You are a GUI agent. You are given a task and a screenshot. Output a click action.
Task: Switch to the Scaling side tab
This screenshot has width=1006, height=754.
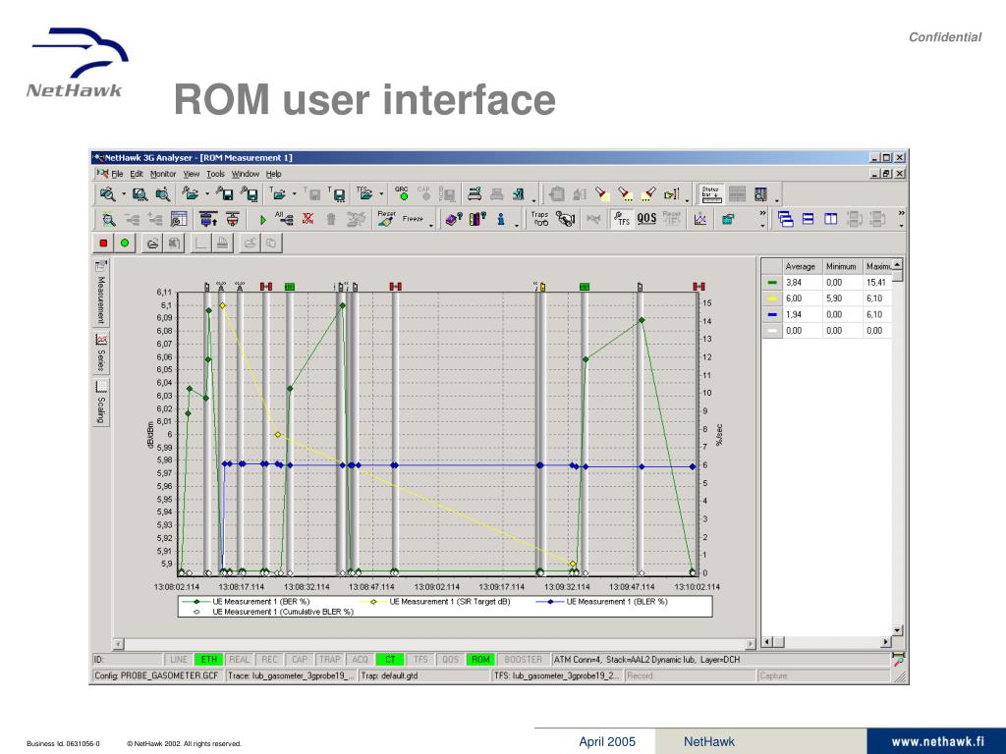click(x=101, y=402)
